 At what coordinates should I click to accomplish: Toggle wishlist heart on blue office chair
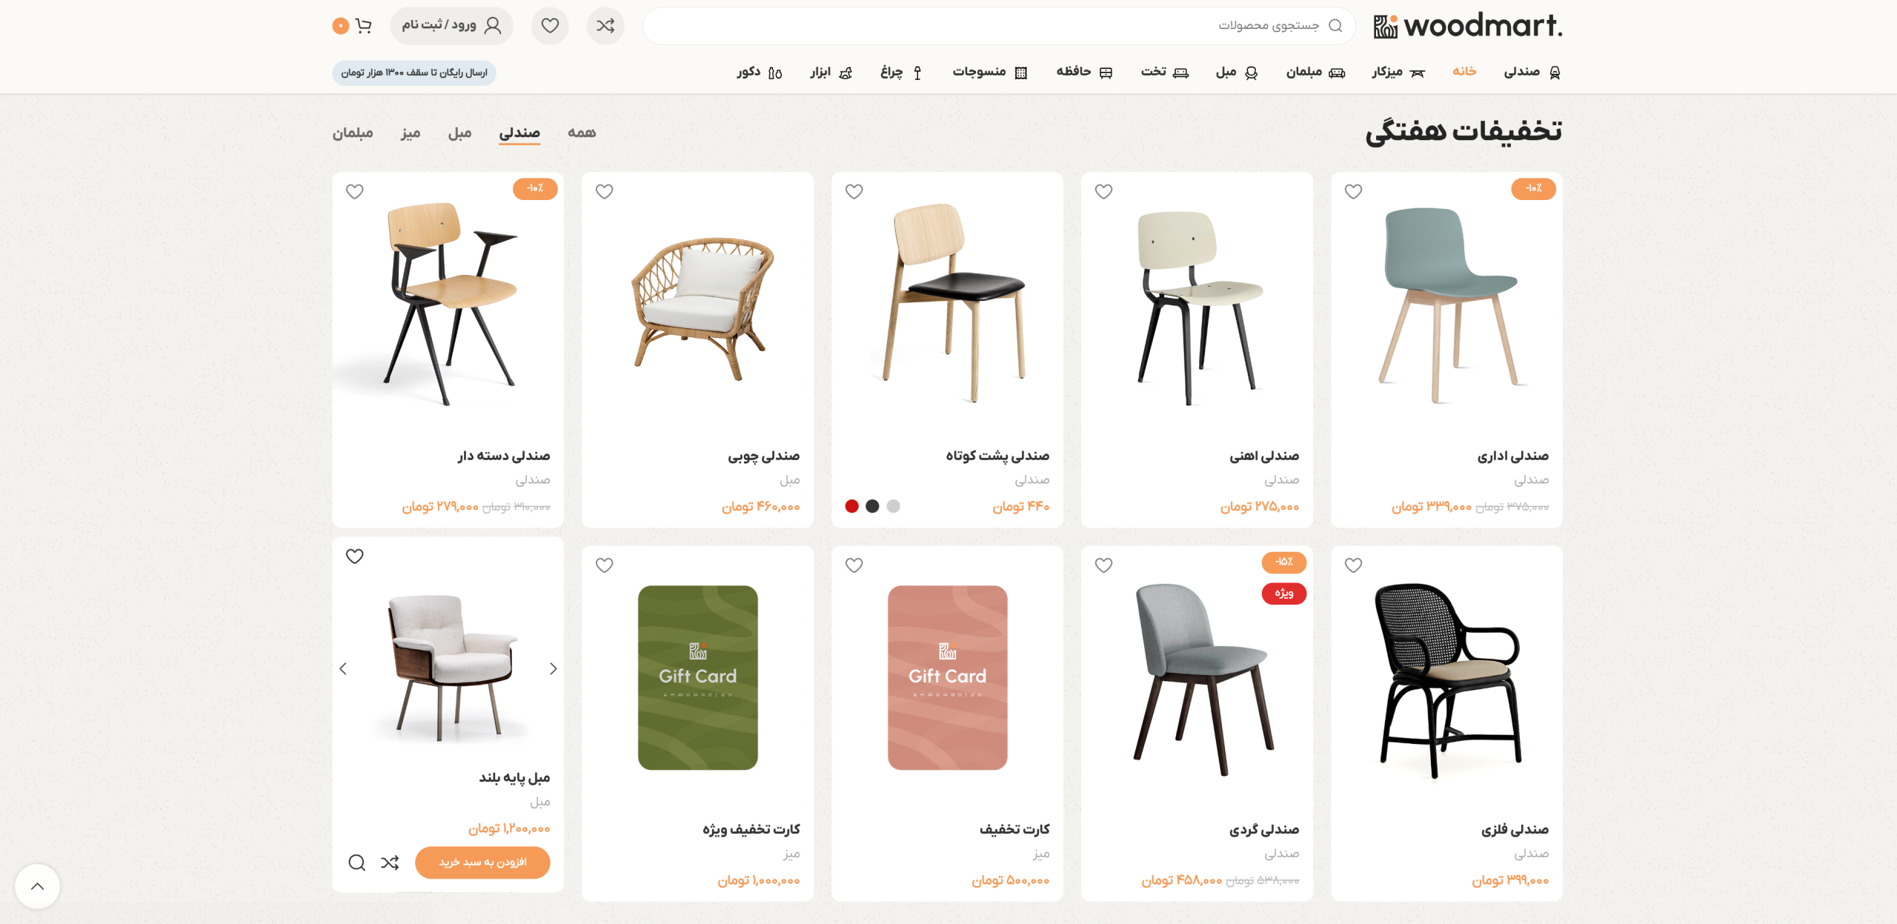click(1353, 192)
